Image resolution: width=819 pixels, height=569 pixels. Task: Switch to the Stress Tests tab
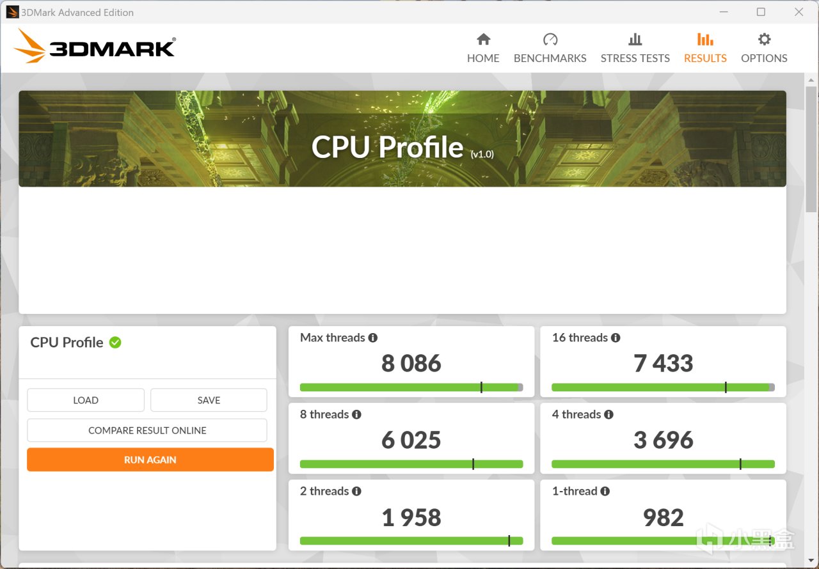635,49
